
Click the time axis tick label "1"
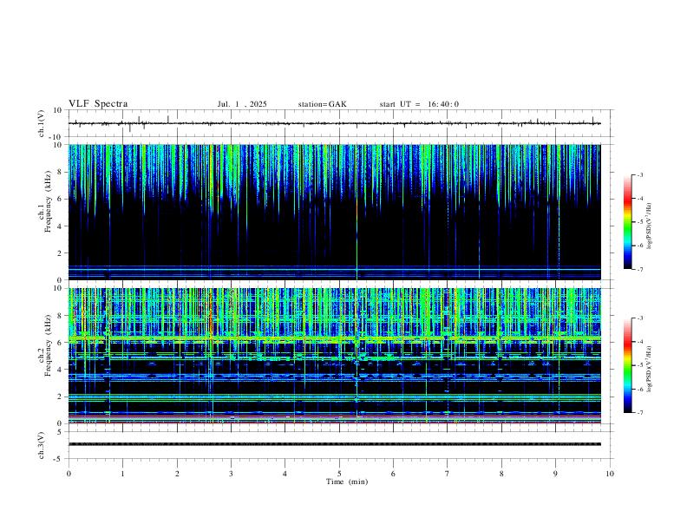(x=122, y=474)
